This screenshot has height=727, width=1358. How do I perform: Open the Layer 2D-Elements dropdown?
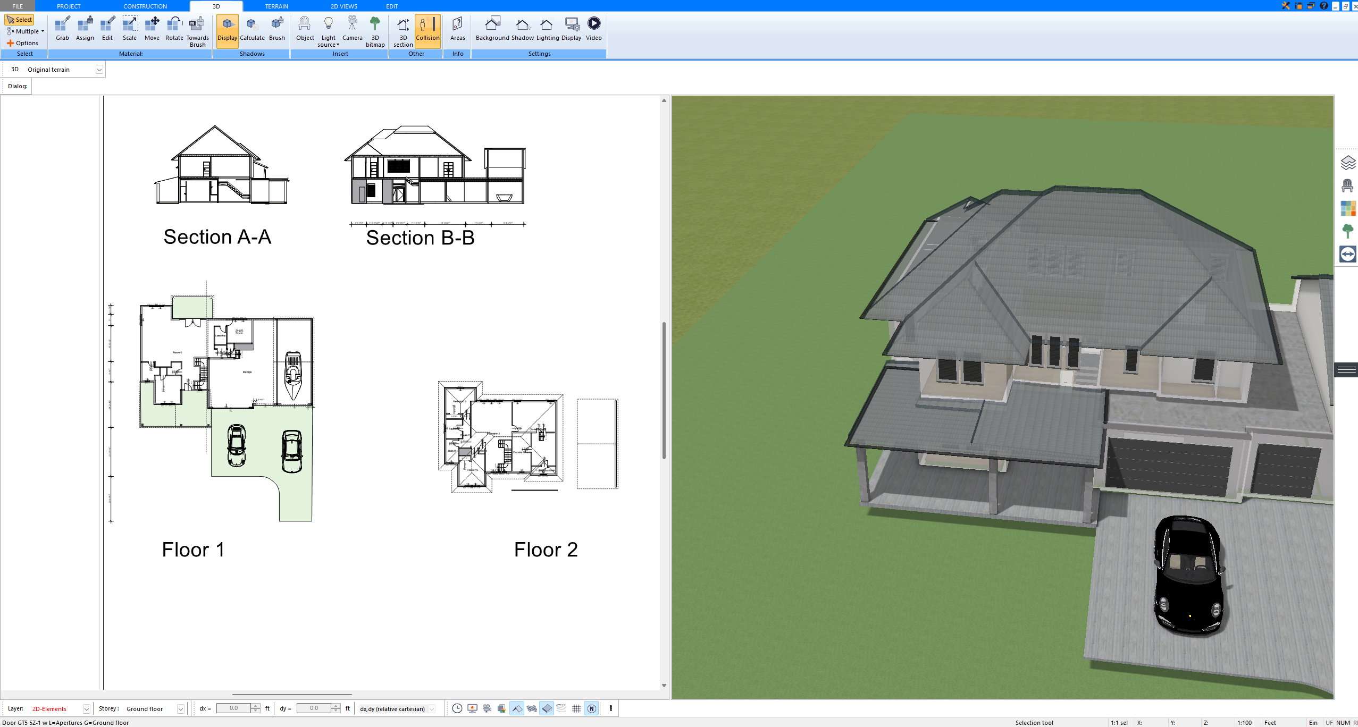tap(86, 709)
